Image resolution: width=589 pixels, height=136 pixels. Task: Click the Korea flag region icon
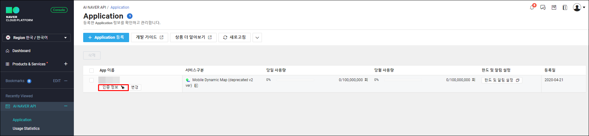click(8, 37)
